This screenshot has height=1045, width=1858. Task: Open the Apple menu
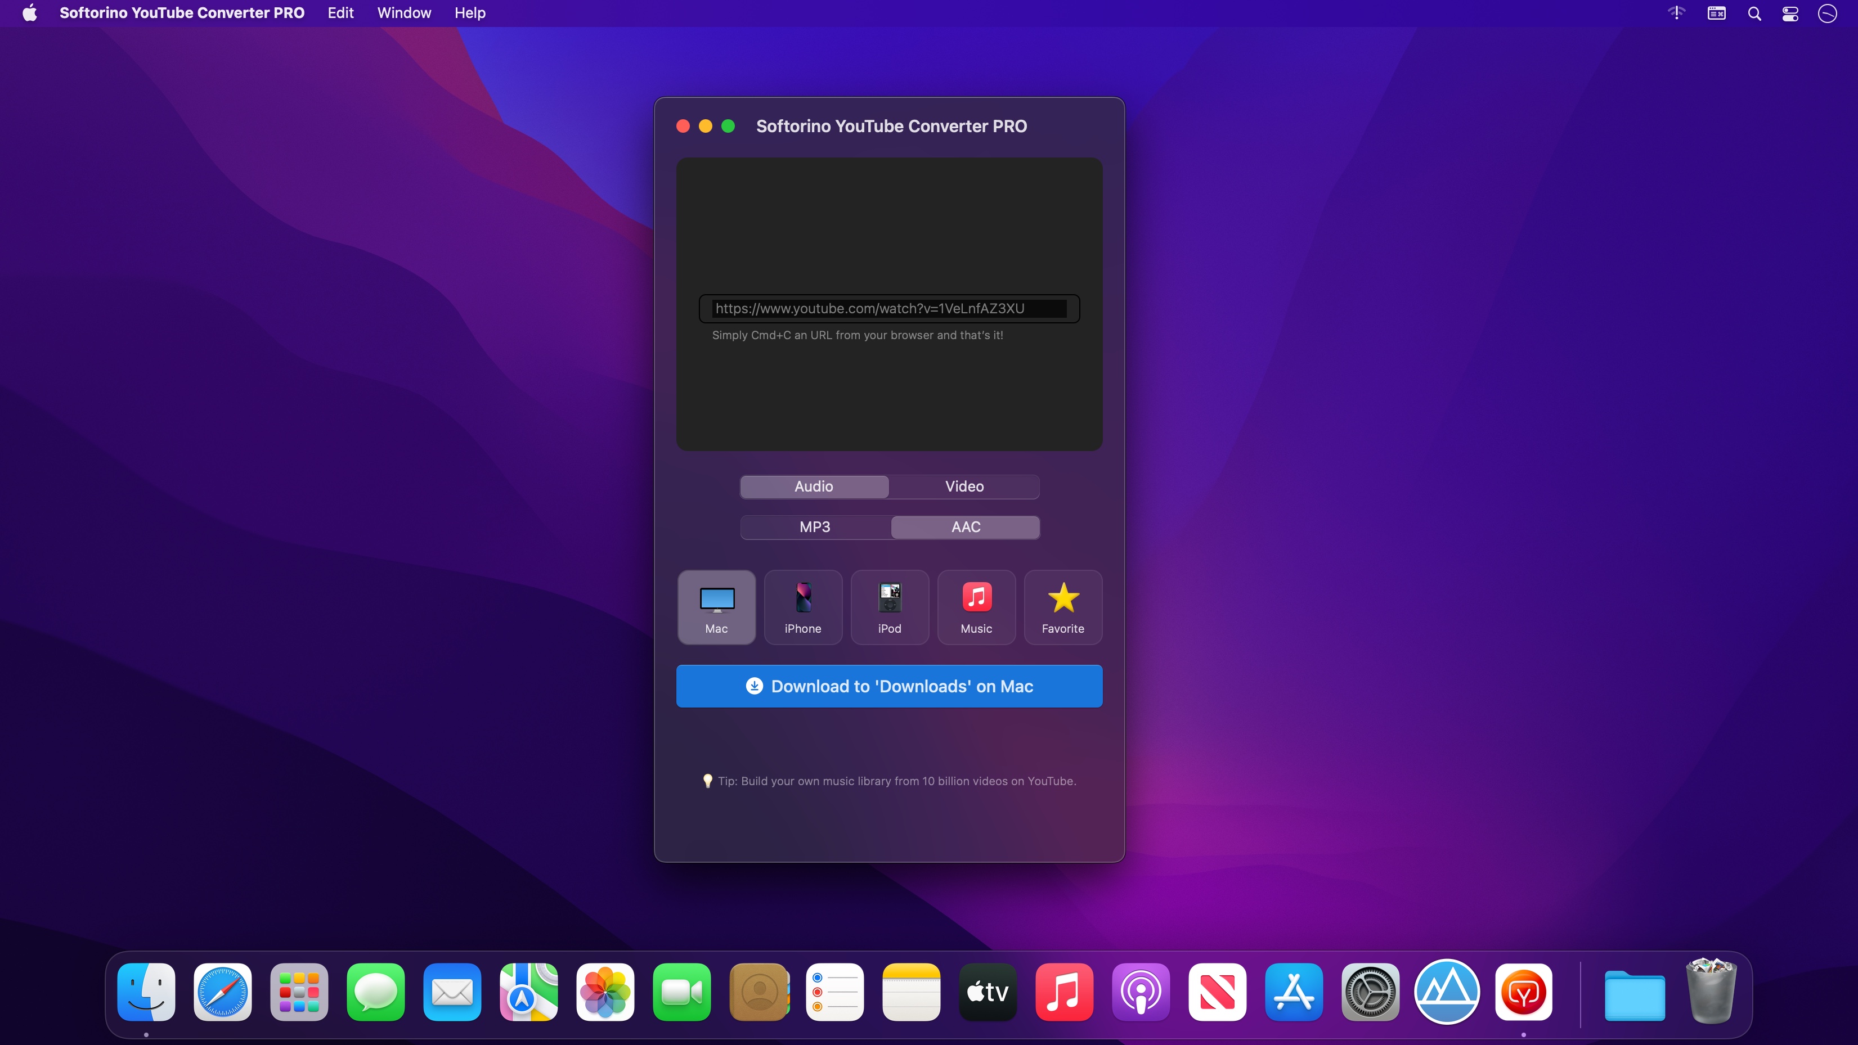[x=30, y=13]
